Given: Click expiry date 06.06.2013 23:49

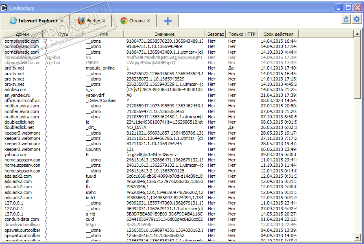Looking at the screenshot, I should 278,149.
